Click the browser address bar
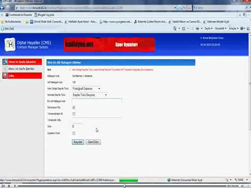The width and height of the screenshot is (251, 188). coord(94,8)
